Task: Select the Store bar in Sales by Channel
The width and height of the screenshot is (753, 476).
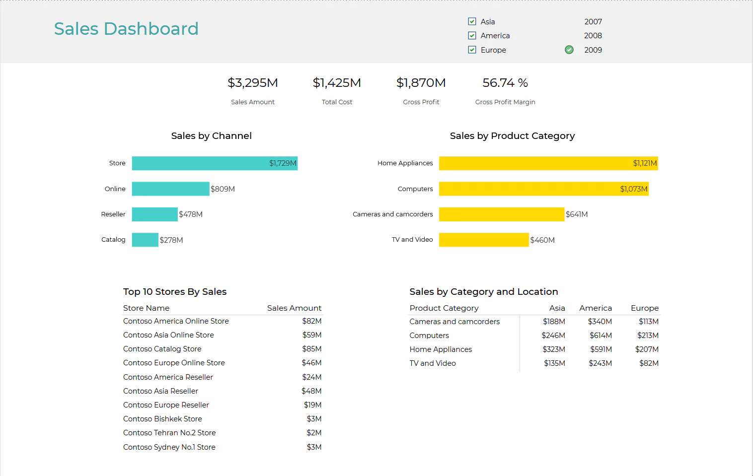Action: (214, 163)
